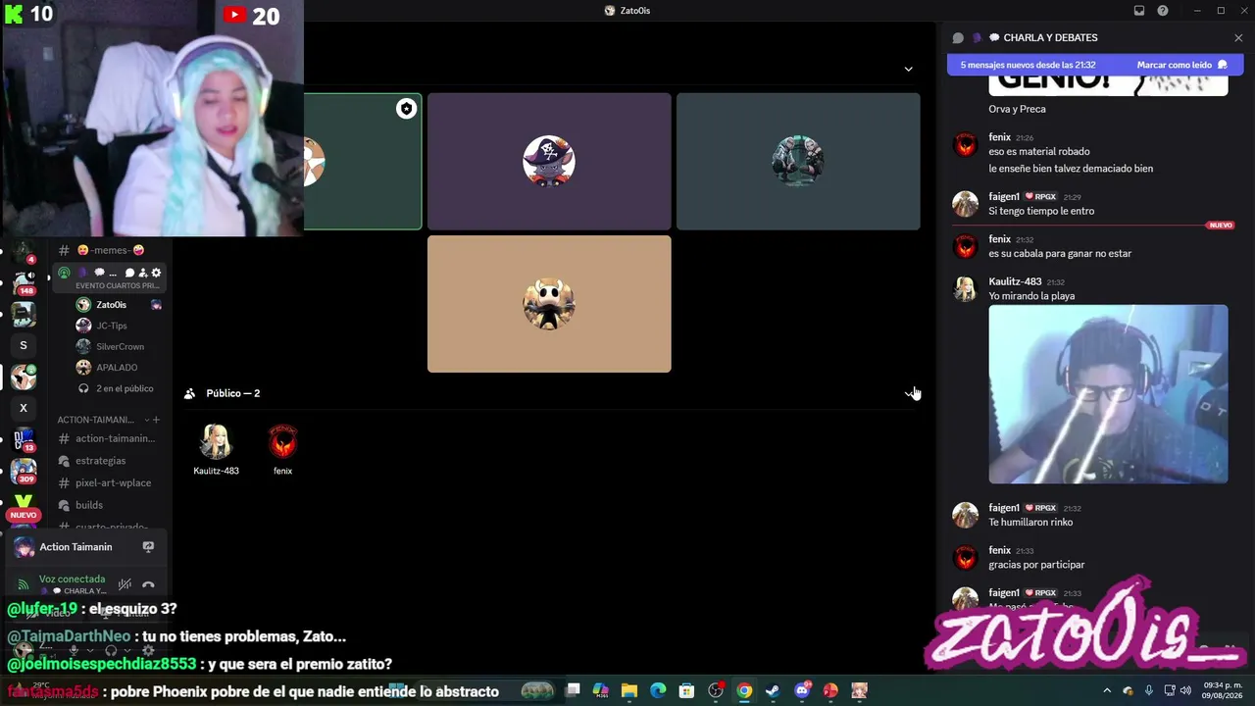This screenshot has height=706, width=1255.
Task: Open Microsoft Store from taskbar
Action: 687,691
